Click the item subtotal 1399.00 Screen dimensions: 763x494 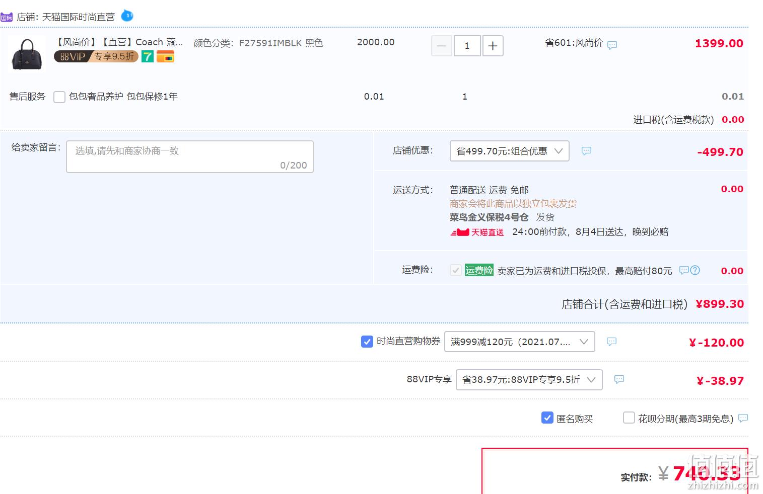(x=719, y=43)
